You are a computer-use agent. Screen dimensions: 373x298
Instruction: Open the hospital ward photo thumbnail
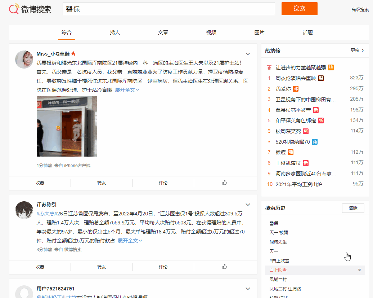point(67,126)
